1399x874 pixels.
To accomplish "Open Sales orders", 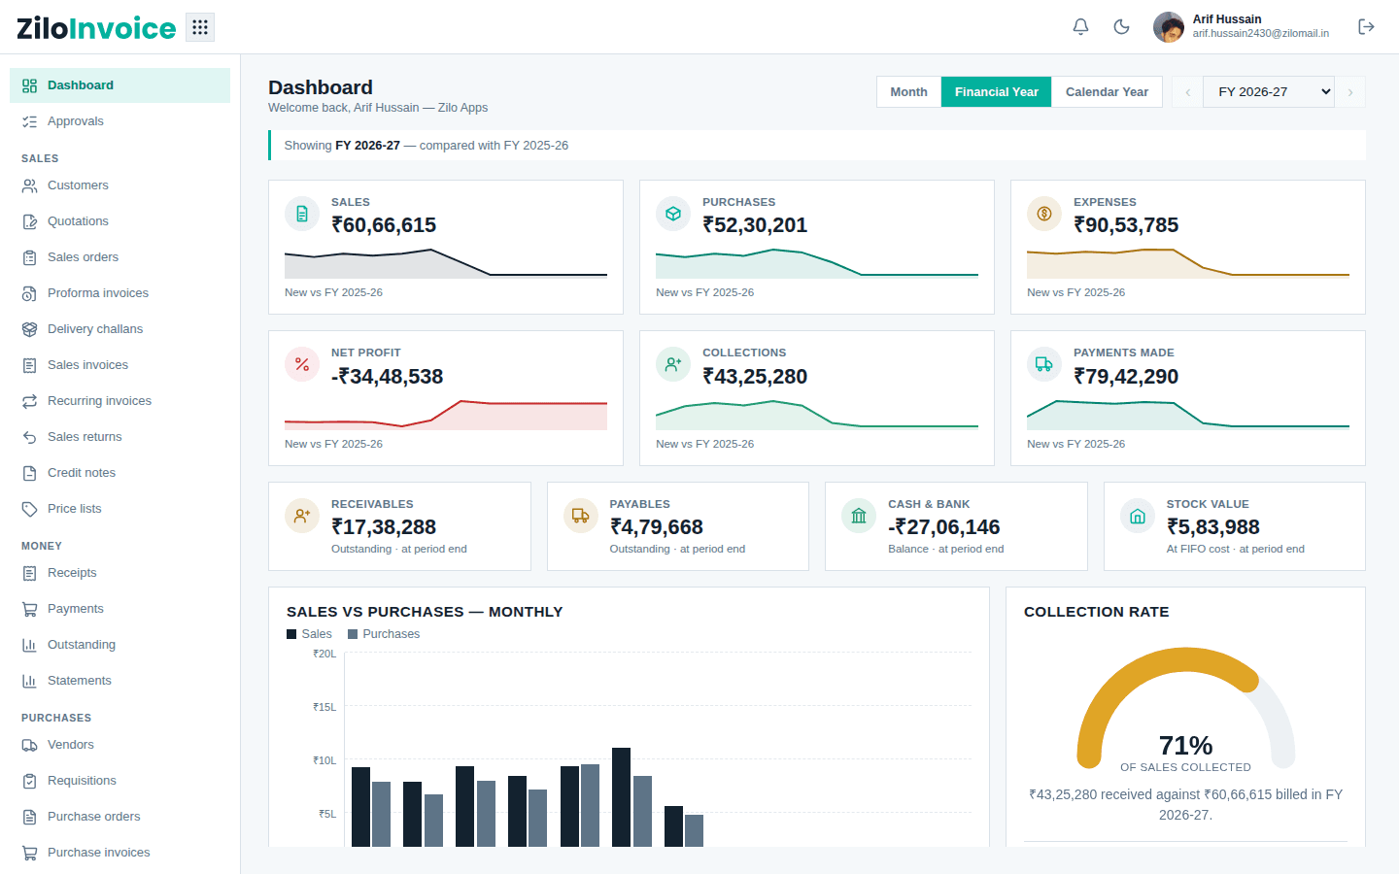I will pos(119,257).
